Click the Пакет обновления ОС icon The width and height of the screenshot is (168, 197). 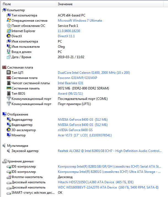(x=9, y=26)
